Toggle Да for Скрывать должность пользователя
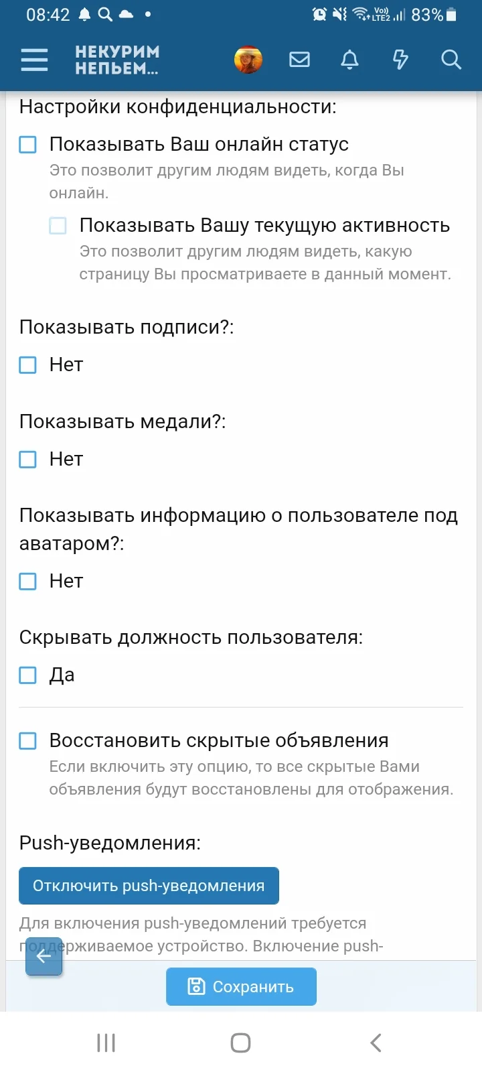Viewport: 482px width, 1072px height. pos(27,675)
